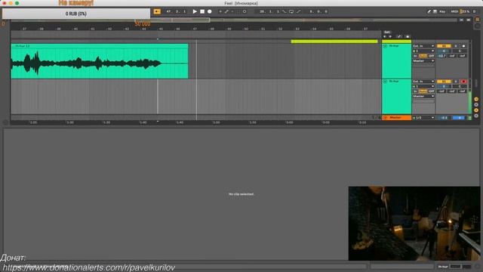This screenshot has width=483, height=272.
Task: Set first track monitor to Off
Action: (431, 56)
